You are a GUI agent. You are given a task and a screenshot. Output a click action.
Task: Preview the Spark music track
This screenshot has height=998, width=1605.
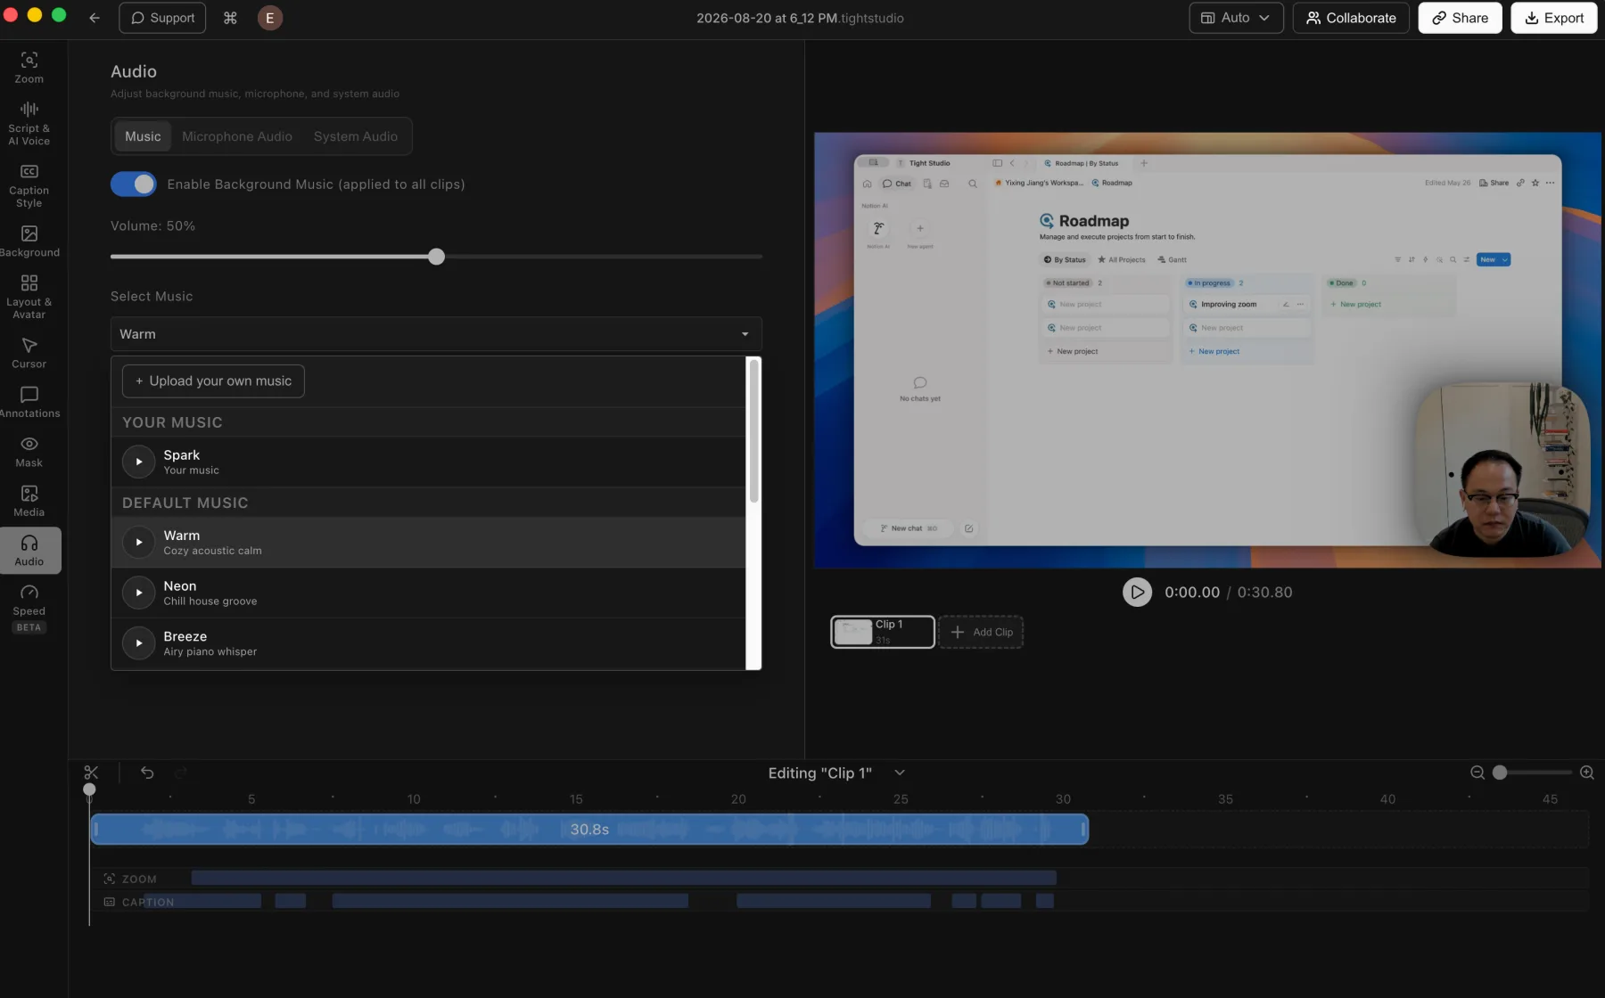138,462
